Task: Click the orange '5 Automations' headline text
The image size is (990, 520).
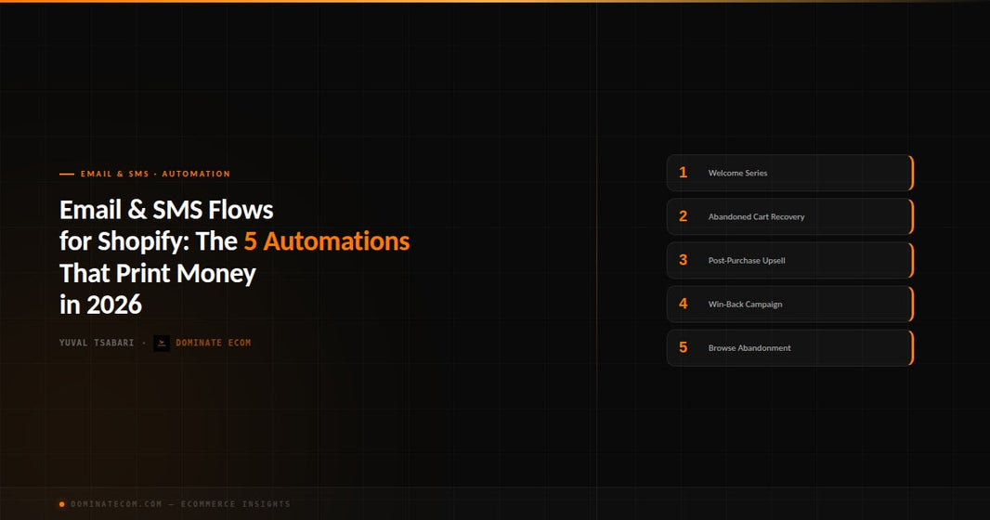Action: pos(327,241)
